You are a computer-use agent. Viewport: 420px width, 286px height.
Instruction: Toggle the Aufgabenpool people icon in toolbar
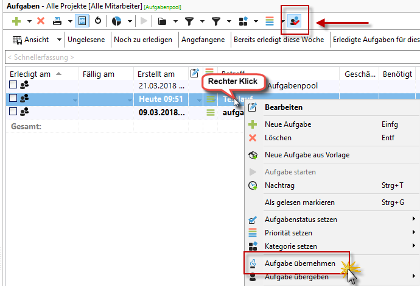[295, 22]
